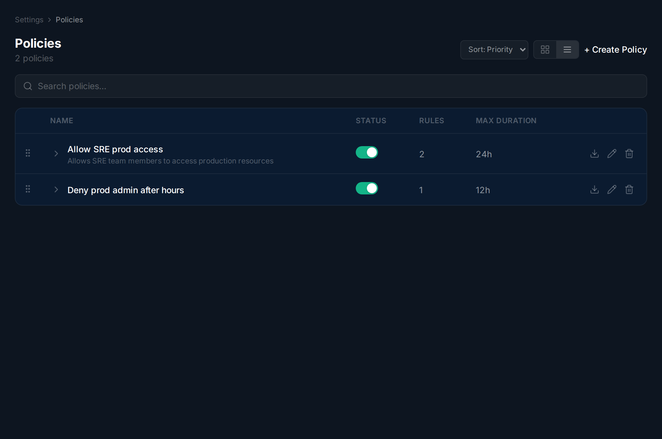This screenshot has height=439, width=662.
Task: Click the rules count 1
Action: point(421,190)
